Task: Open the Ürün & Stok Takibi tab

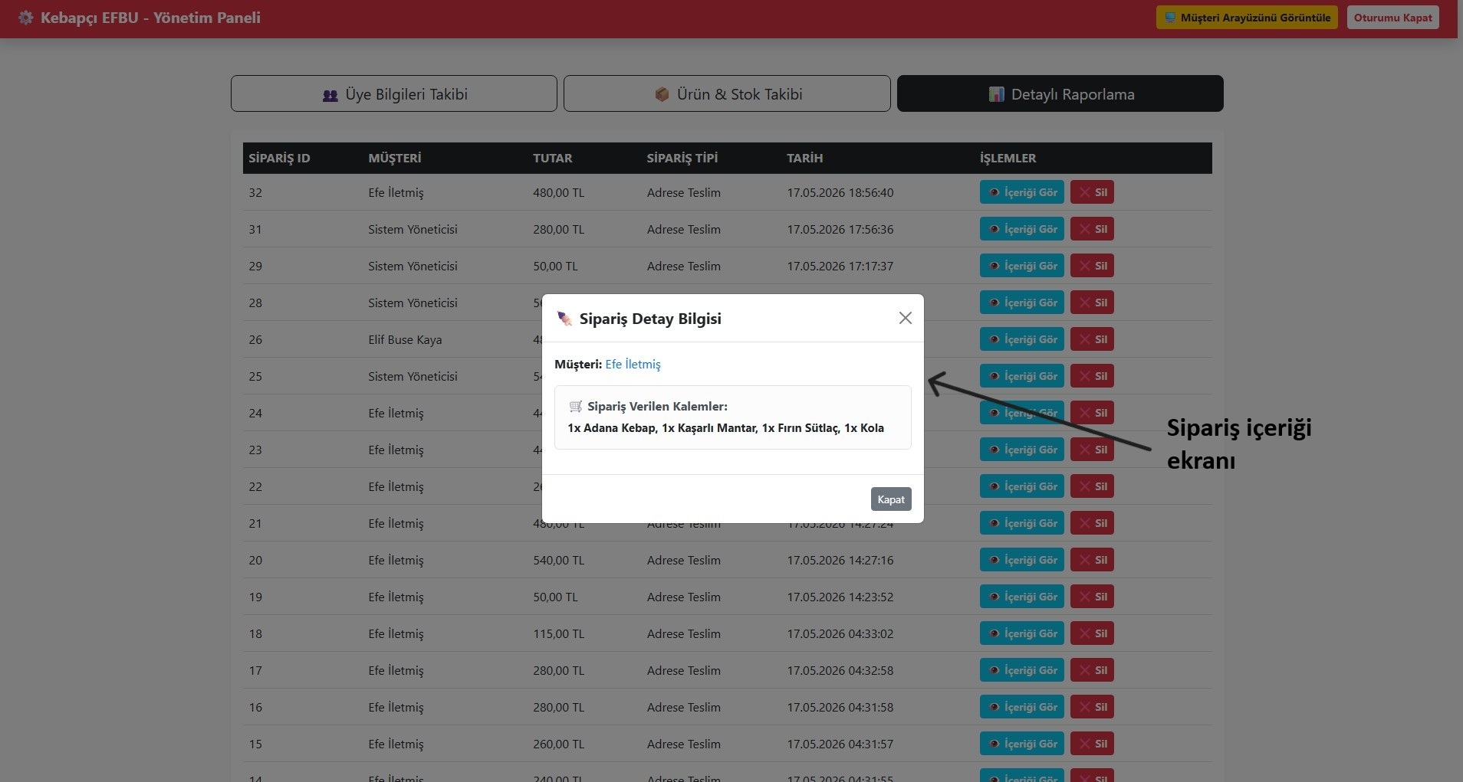Action: point(727,94)
